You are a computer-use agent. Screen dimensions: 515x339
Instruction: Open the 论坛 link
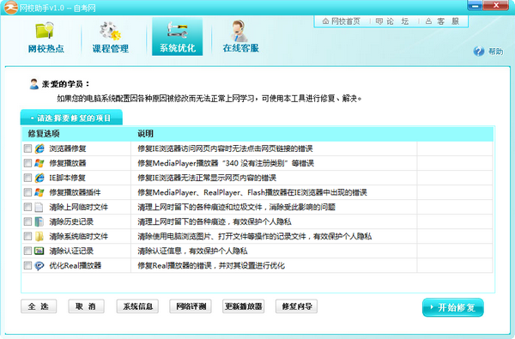[392, 21]
